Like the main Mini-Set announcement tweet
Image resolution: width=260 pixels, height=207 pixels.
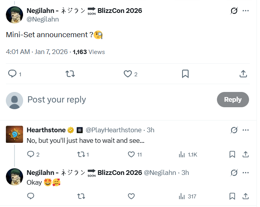click(128, 74)
